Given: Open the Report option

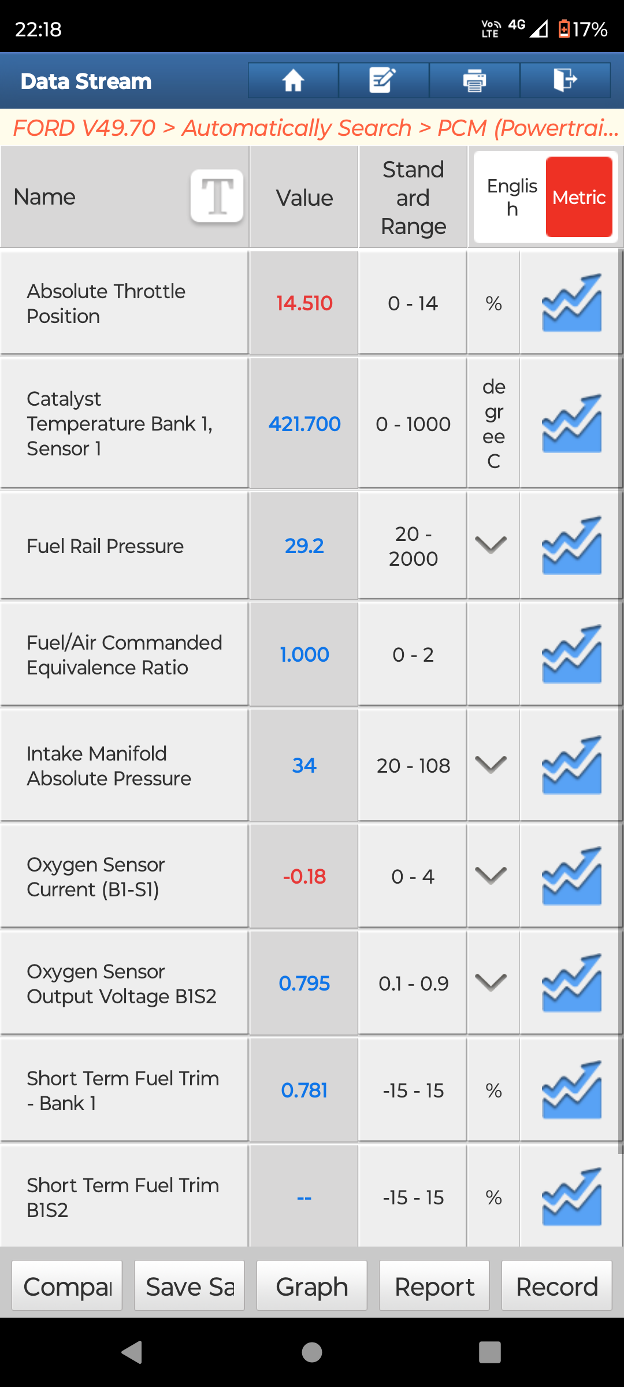Looking at the screenshot, I should 434,1287.
